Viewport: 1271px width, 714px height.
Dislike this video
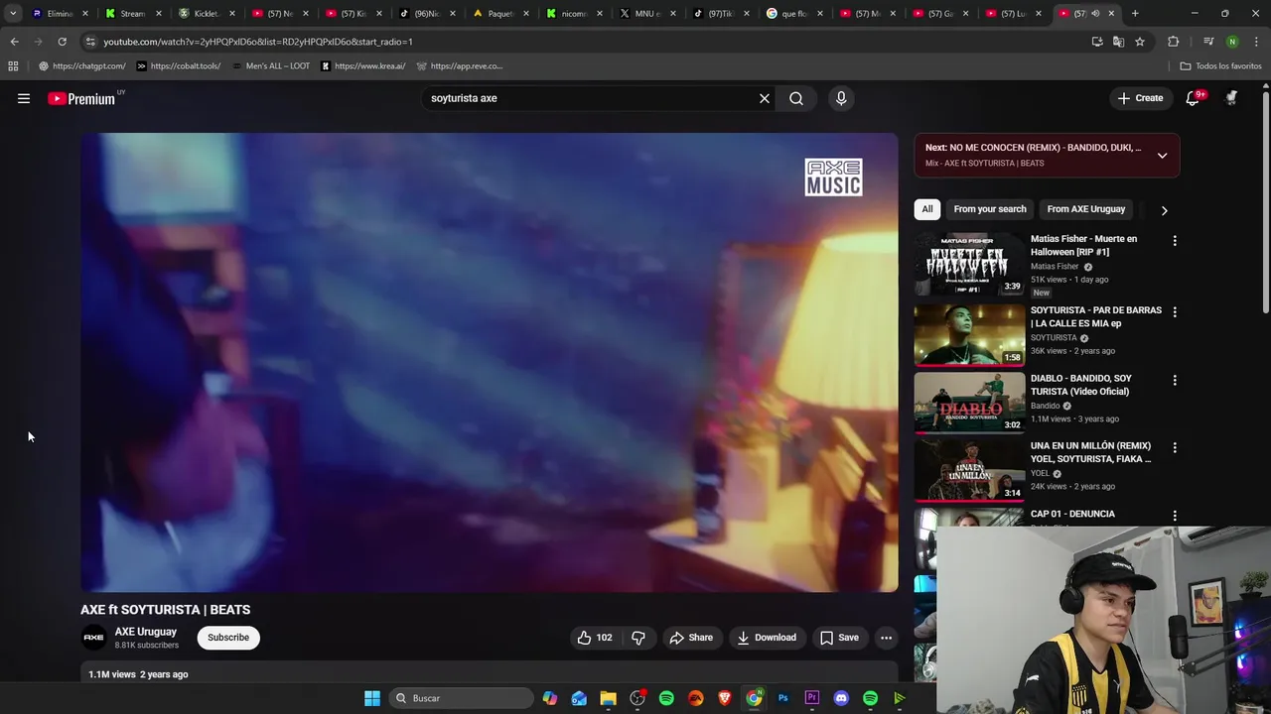pyautogui.click(x=638, y=638)
